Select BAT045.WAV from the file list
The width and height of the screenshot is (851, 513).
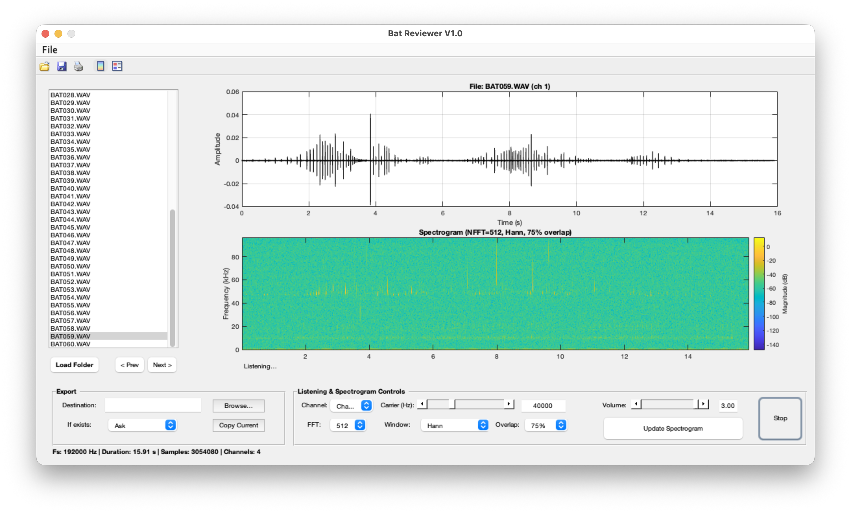click(70, 227)
